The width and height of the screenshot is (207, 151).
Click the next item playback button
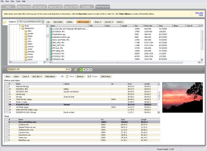tap(91, 69)
